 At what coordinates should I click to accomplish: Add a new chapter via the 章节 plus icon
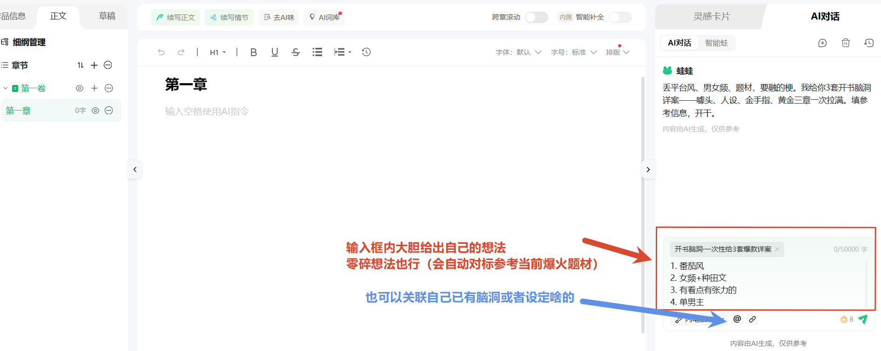94,65
